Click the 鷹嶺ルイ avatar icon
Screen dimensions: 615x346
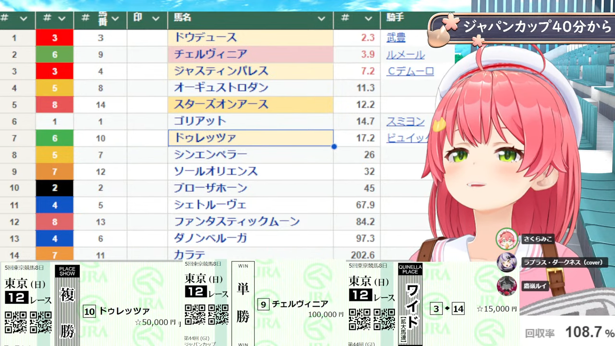click(x=506, y=285)
